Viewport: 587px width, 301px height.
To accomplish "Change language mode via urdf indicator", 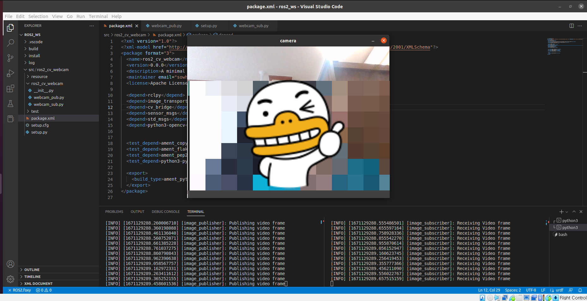I will coord(557,290).
